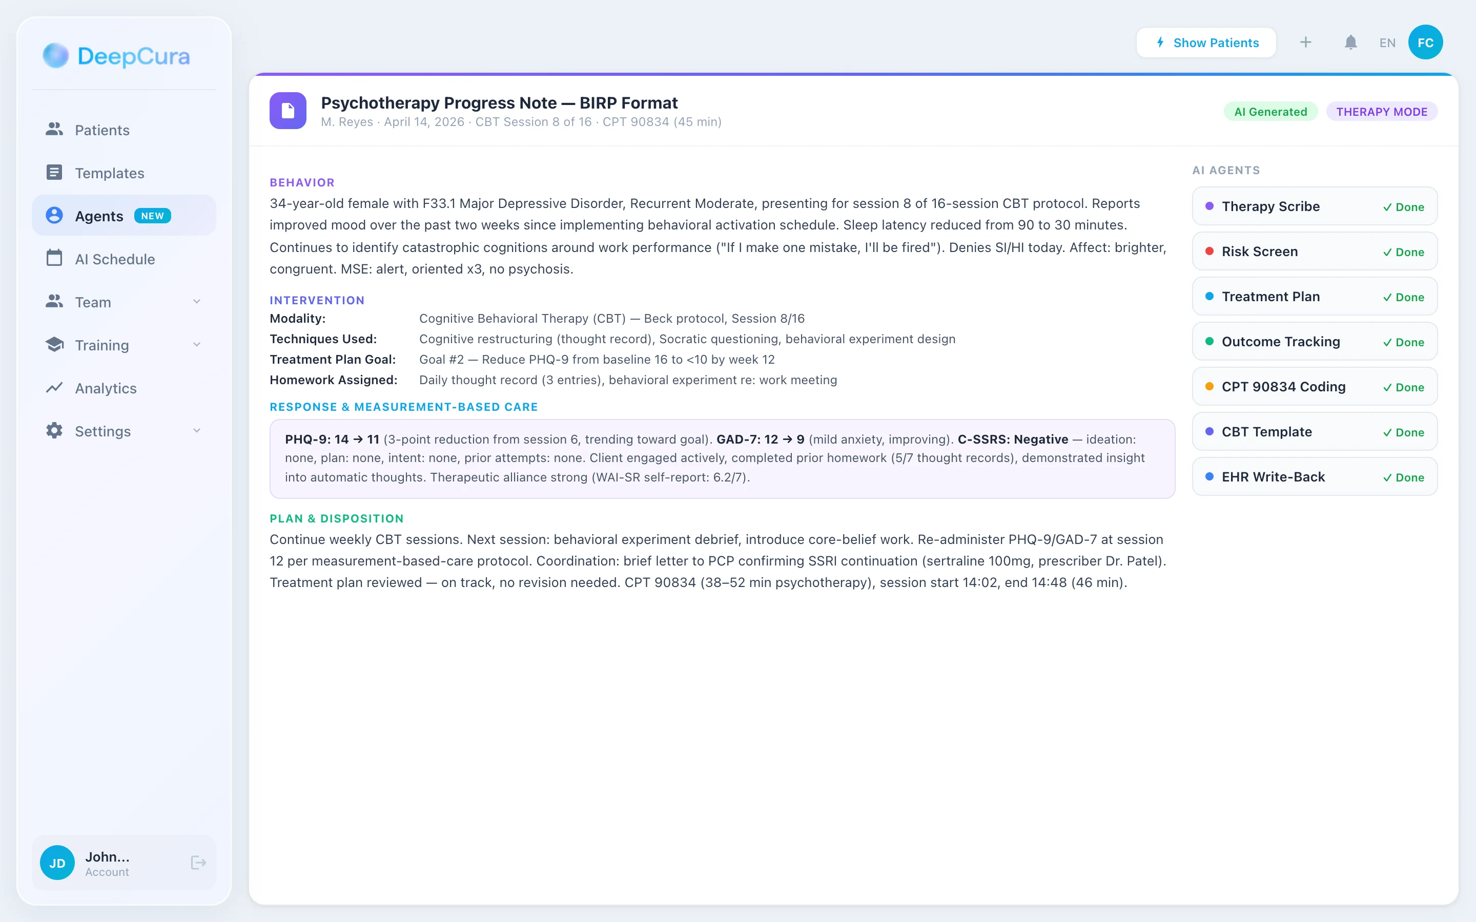Expand the Team menu chevron

click(196, 302)
